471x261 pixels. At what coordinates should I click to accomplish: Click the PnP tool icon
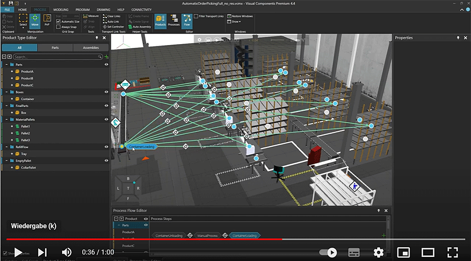pos(47,20)
